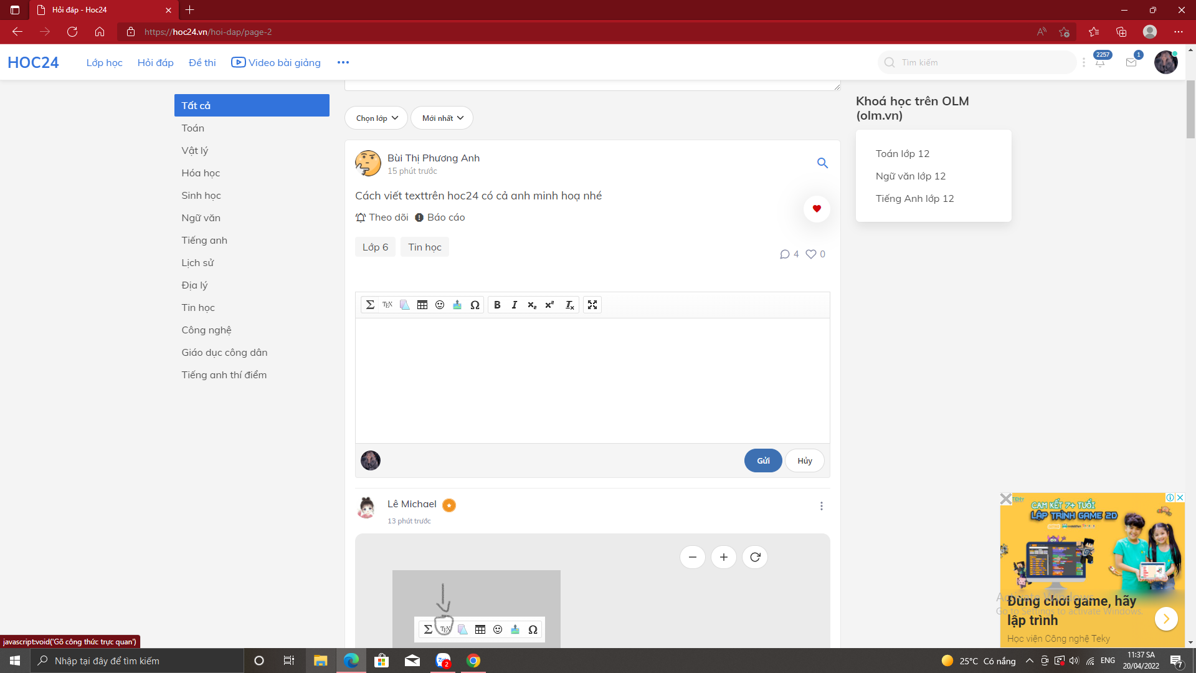Go to HOC24 home logo
The width and height of the screenshot is (1196, 673).
click(x=33, y=62)
